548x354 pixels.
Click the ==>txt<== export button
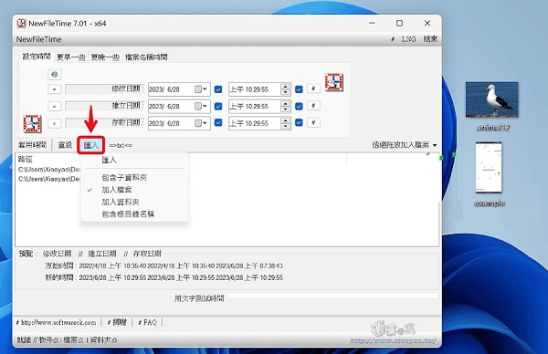click(121, 145)
